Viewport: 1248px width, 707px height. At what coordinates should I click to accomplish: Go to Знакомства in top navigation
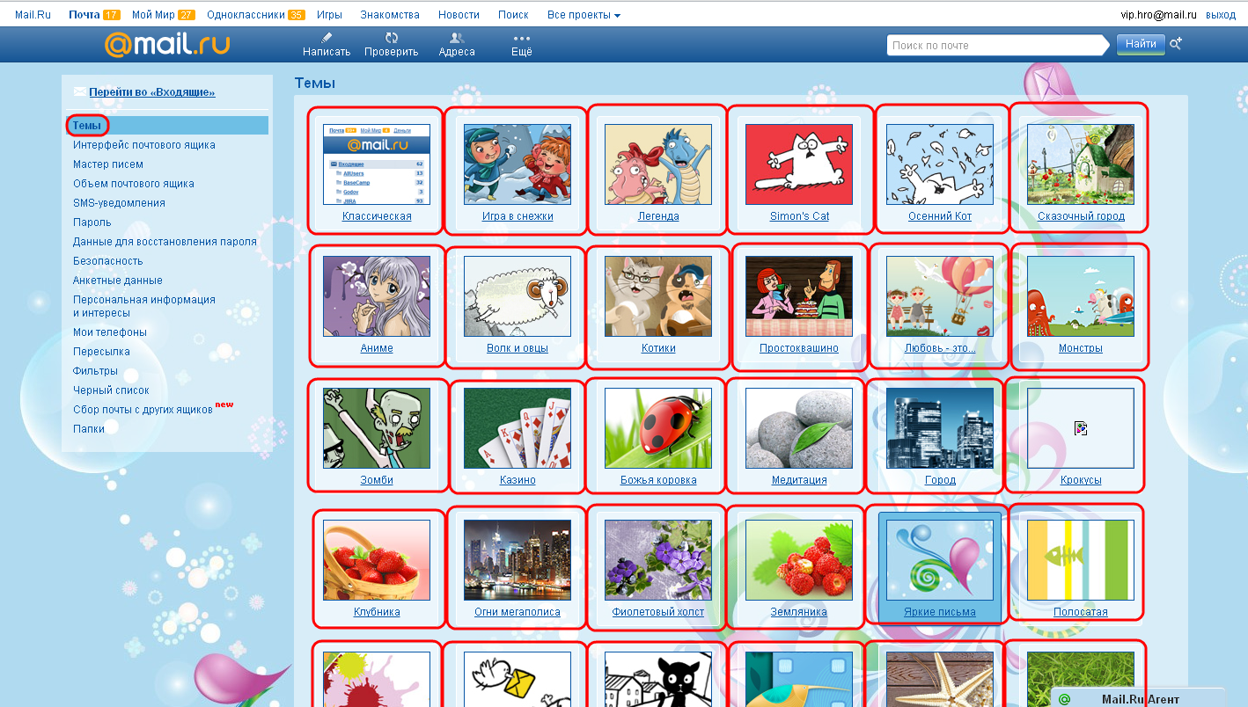click(x=390, y=15)
